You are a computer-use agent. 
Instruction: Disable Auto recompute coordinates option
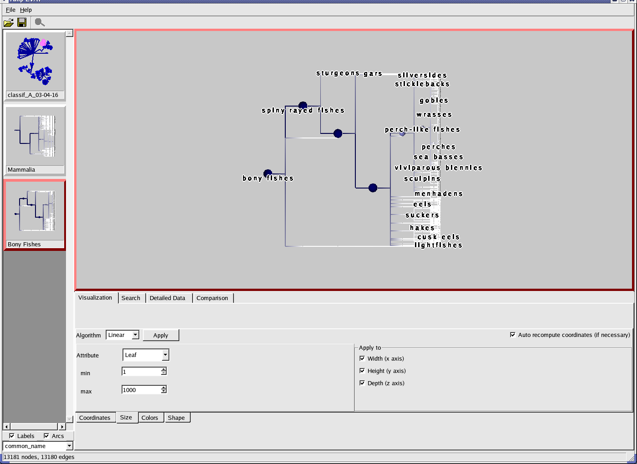[513, 335]
